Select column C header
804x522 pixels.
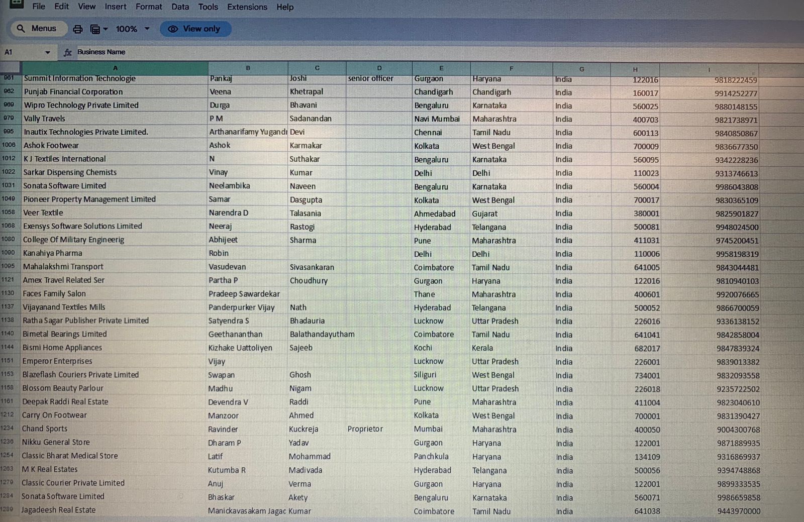[x=317, y=68]
